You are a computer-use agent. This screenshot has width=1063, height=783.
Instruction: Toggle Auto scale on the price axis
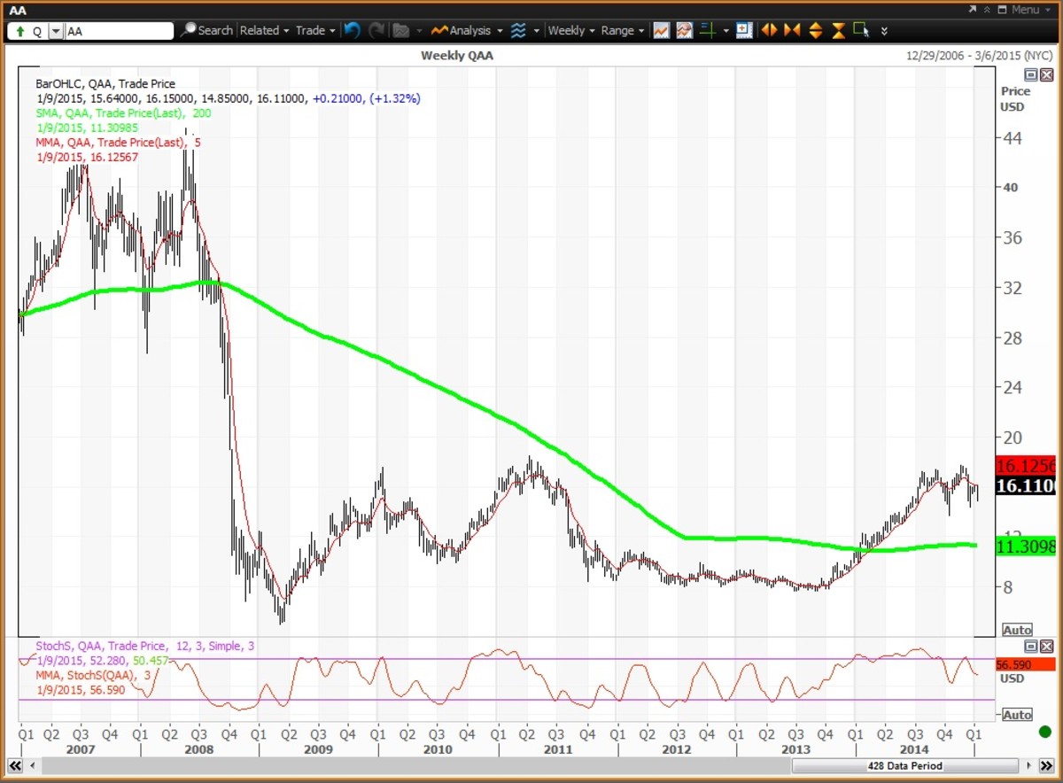(x=1017, y=630)
